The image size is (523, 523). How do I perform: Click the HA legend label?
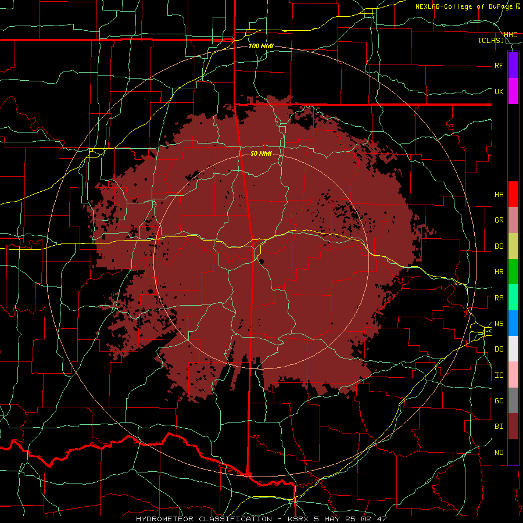(x=499, y=195)
